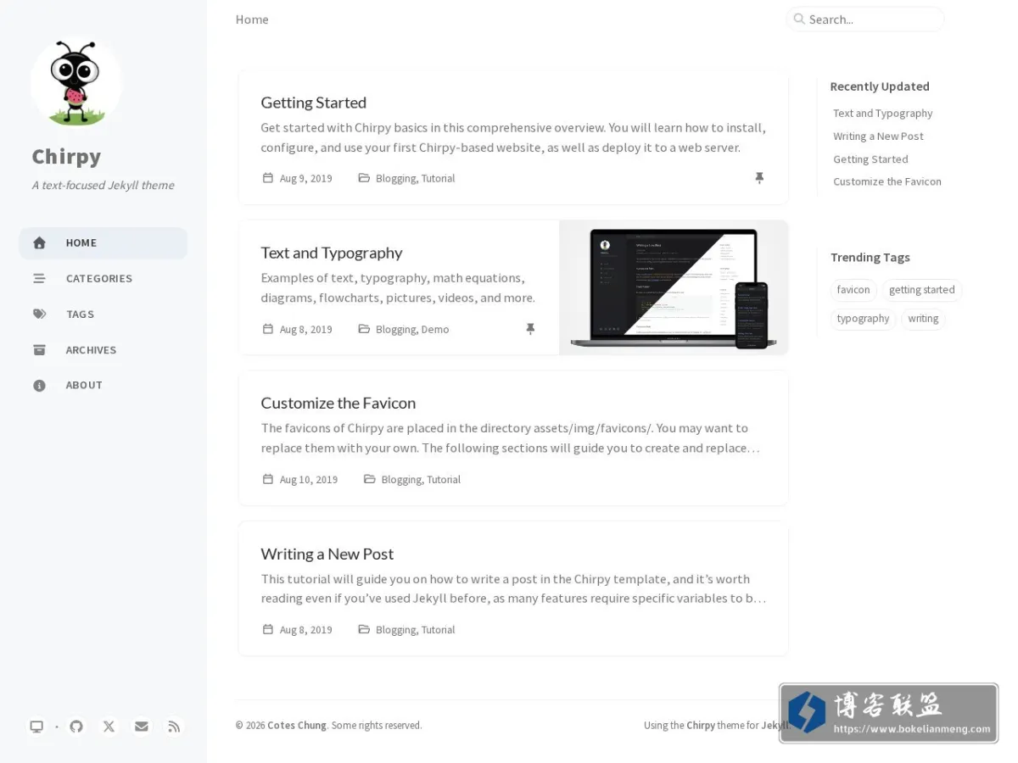The image size is (1018, 763).
Task: Click the Text and Typography preview thumbnail
Action: tap(674, 287)
